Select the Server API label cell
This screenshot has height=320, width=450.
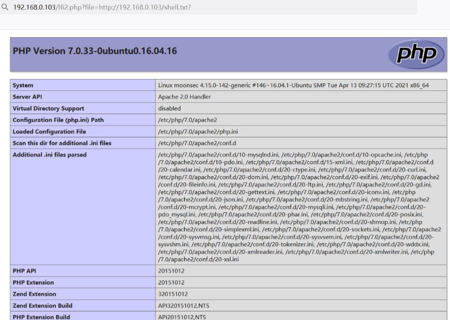tap(27, 97)
